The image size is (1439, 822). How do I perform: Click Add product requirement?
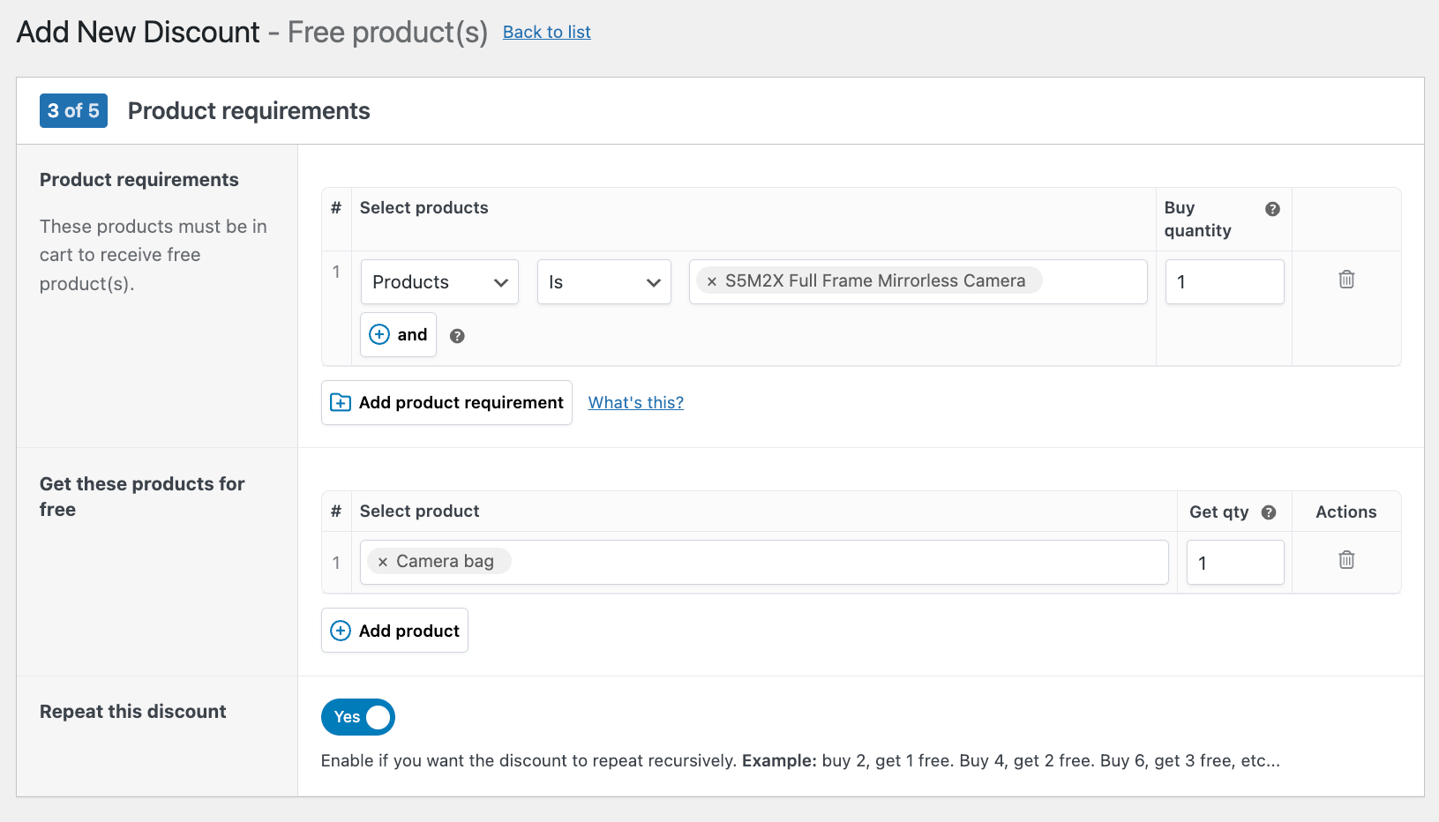tap(446, 402)
